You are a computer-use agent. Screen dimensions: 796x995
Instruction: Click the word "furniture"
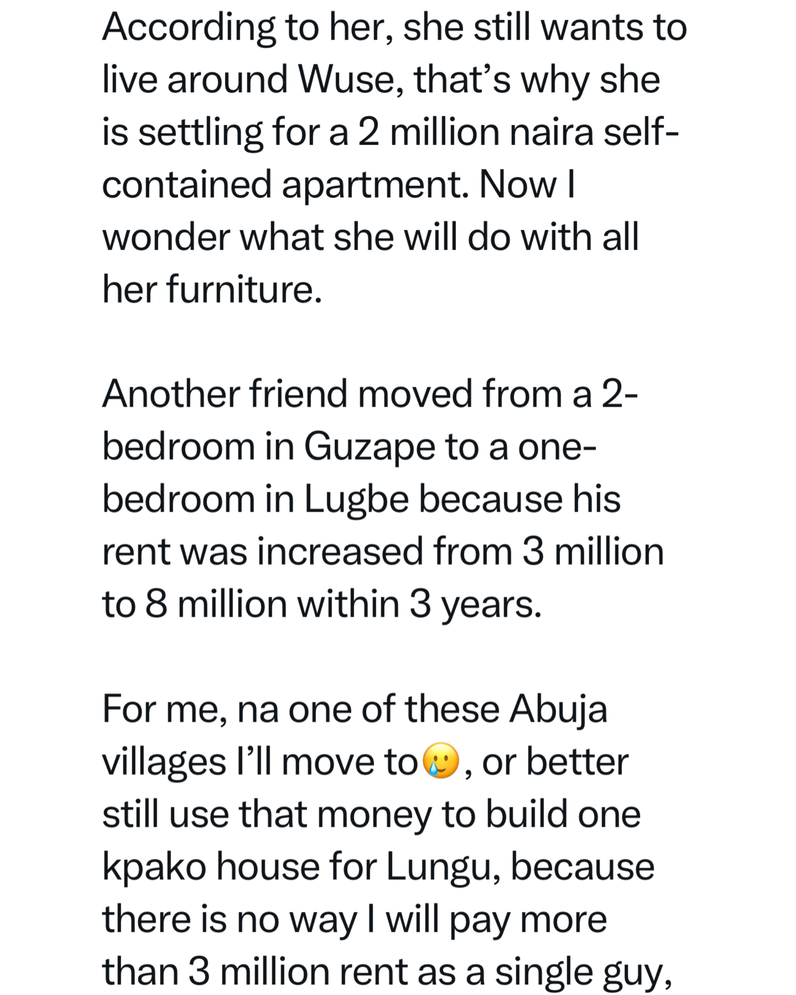pyautogui.click(x=244, y=290)
